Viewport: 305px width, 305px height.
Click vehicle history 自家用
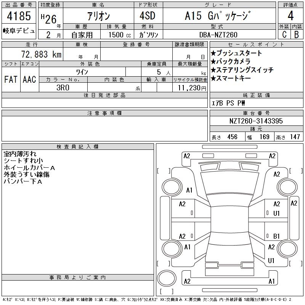point(82,35)
